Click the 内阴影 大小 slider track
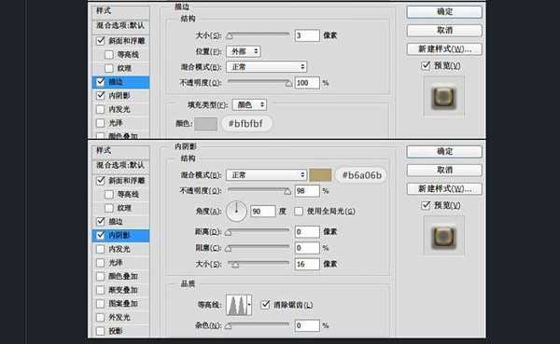This screenshot has width=560, height=344. (x=259, y=263)
